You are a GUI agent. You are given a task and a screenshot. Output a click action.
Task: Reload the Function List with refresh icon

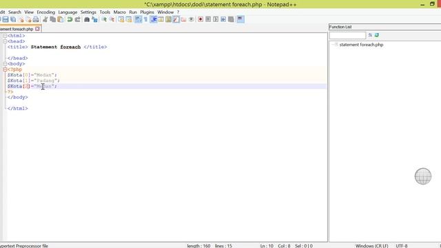pos(377,35)
